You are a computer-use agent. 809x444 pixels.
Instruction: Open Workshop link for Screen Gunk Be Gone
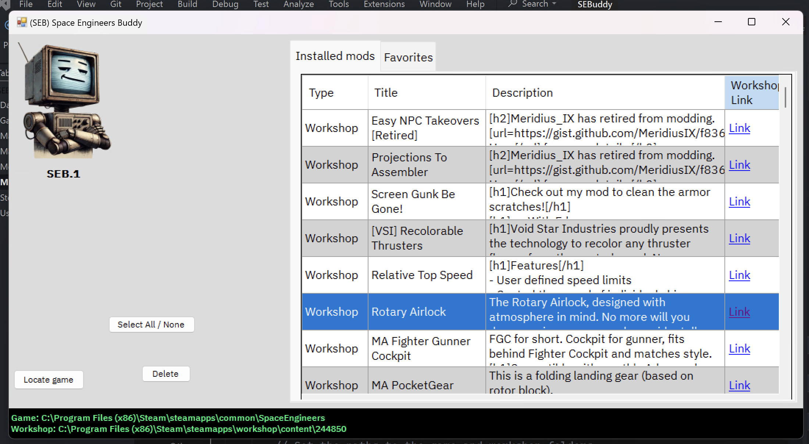click(739, 201)
